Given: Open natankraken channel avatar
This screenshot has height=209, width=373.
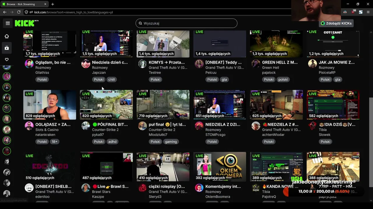Looking at the screenshot, I should click(29, 126).
